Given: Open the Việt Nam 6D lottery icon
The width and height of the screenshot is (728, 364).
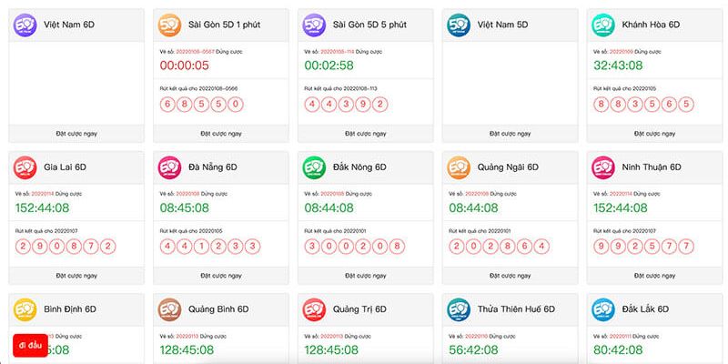Looking at the screenshot, I should coord(25,25).
